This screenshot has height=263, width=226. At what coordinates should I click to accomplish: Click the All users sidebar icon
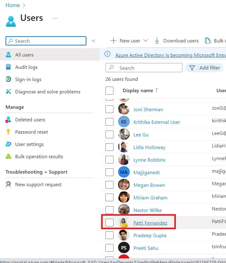point(8,55)
